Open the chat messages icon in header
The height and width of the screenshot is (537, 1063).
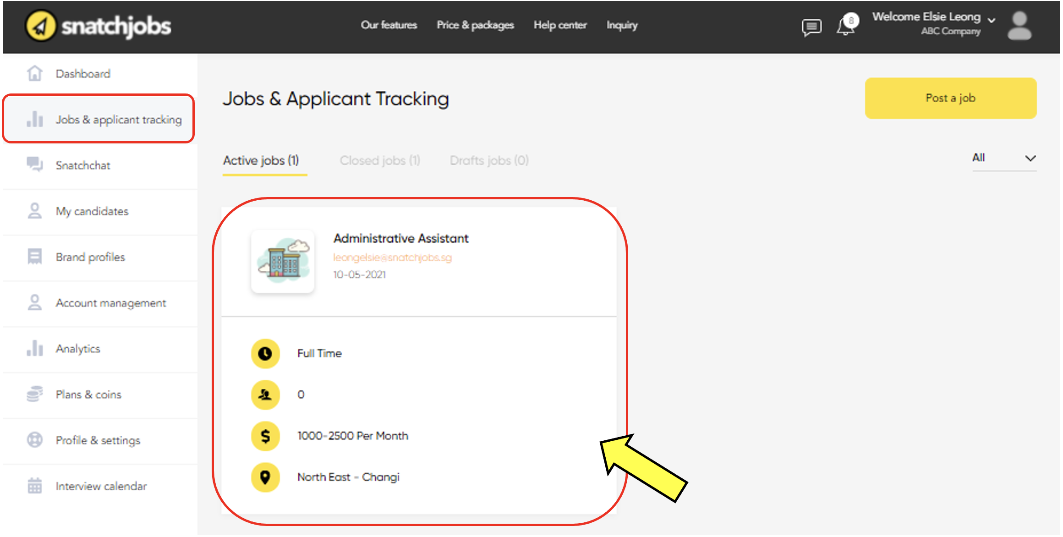coord(811,27)
